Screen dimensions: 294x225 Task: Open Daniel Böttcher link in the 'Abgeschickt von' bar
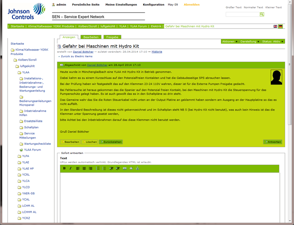tap(97, 65)
